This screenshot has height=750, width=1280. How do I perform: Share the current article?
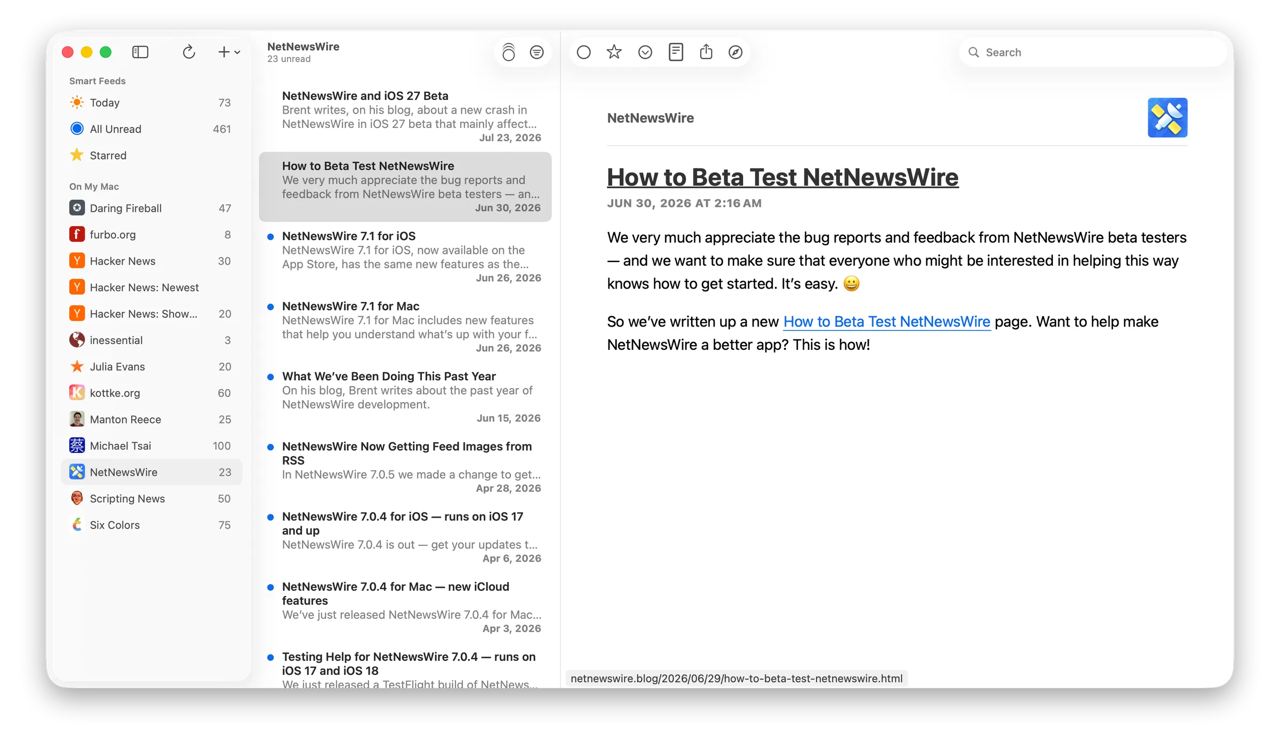click(706, 51)
